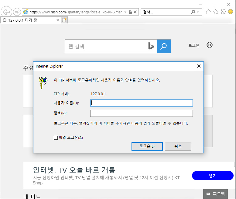The width and height of the screenshot is (236, 199).
Task: Open the address bar autocomplete dropdown arrow
Action: (125, 12)
